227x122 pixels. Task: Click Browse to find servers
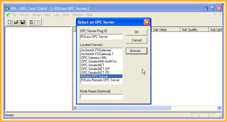[x=136, y=51]
